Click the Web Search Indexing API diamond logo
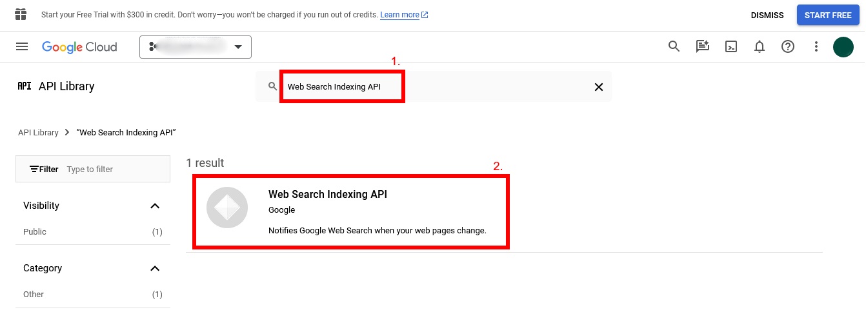 coord(227,208)
